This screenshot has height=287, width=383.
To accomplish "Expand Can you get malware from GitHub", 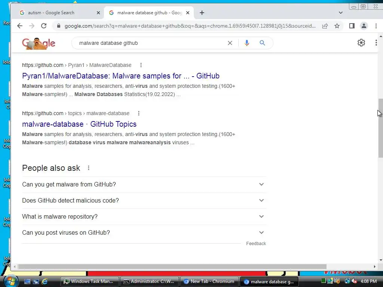I will pyautogui.click(x=144, y=184).
